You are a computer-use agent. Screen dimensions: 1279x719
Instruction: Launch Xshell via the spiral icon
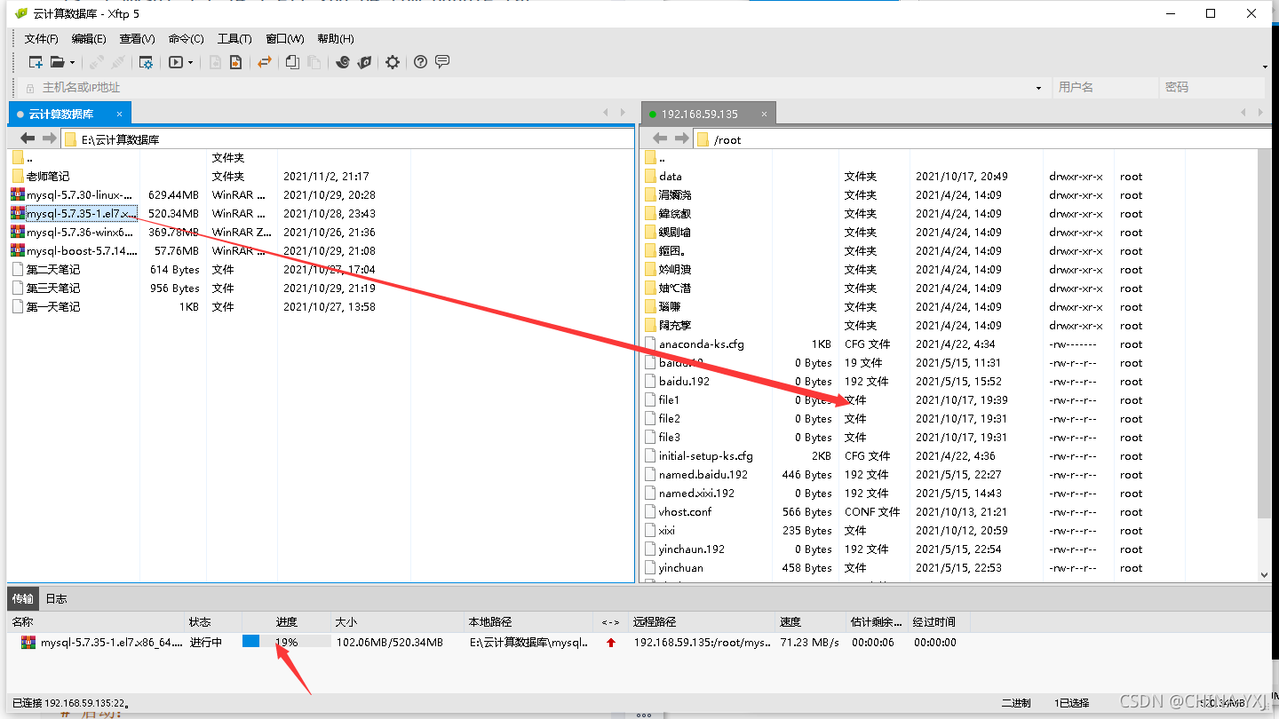(x=343, y=62)
